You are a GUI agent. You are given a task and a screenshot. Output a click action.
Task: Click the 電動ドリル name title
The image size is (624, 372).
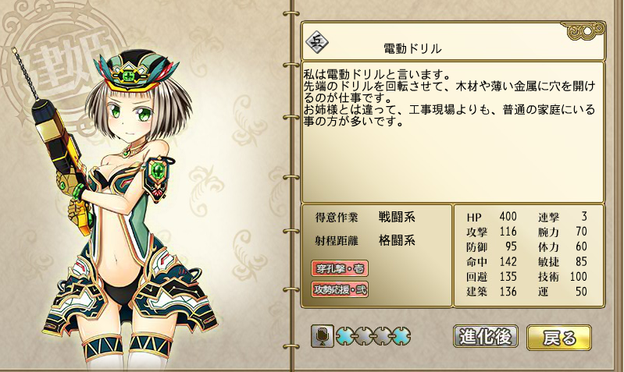click(412, 48)
